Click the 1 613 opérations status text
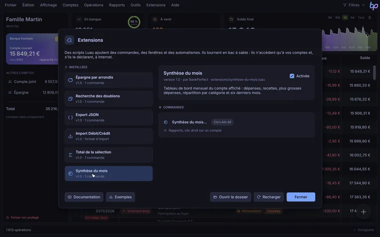380x237 pixels. coord(18,230)
